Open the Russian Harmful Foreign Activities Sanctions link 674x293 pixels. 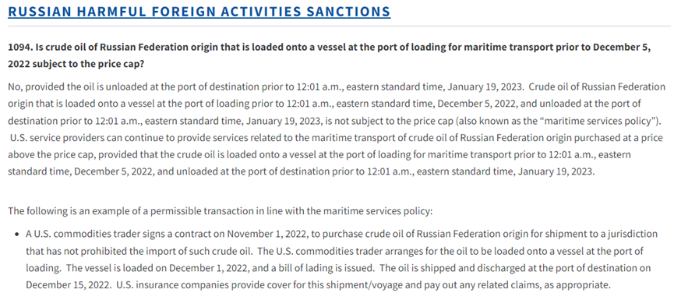pos(199,11)
